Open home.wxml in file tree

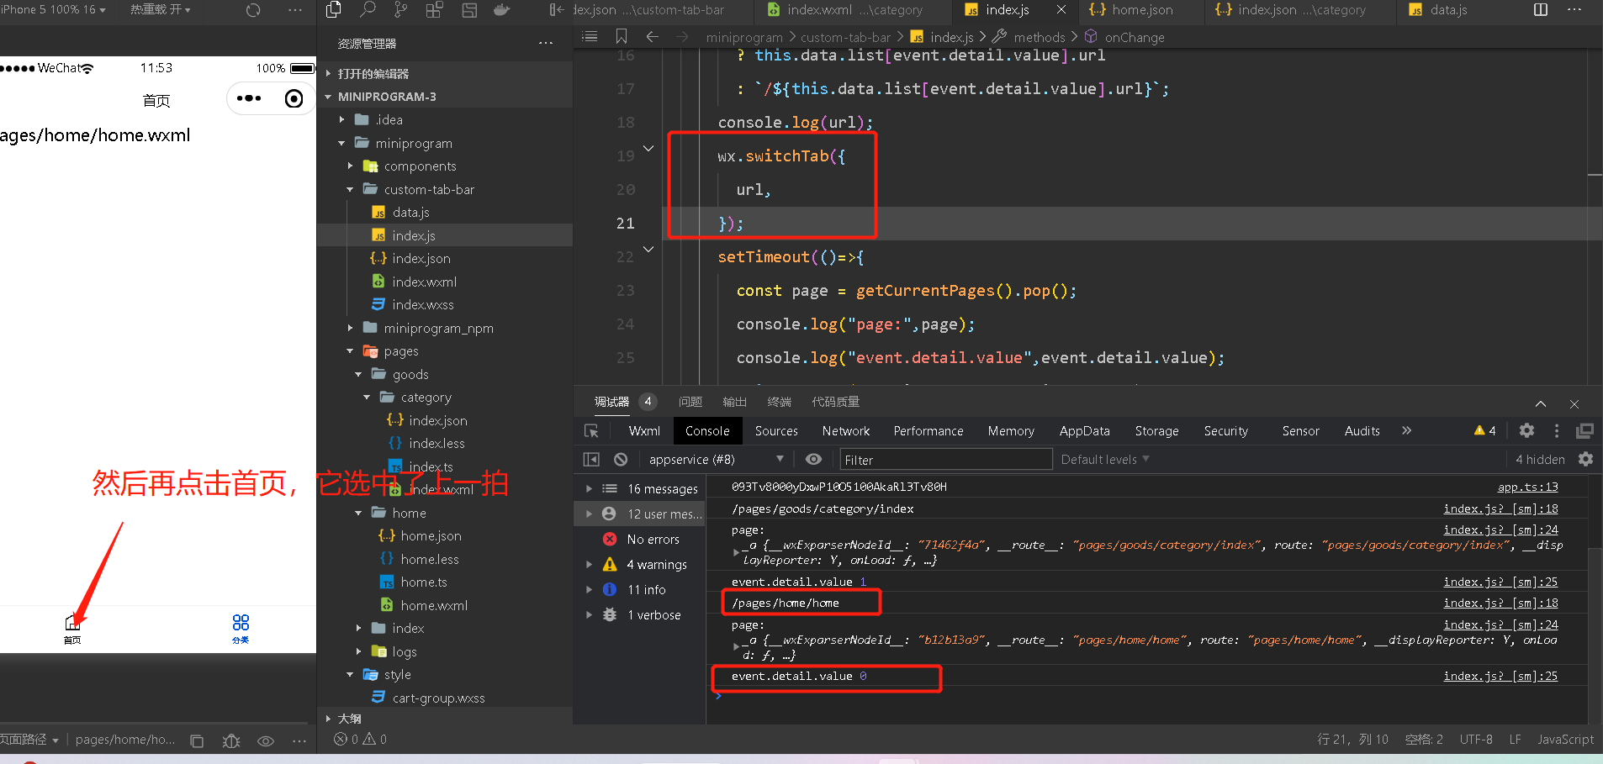[434, 605]
